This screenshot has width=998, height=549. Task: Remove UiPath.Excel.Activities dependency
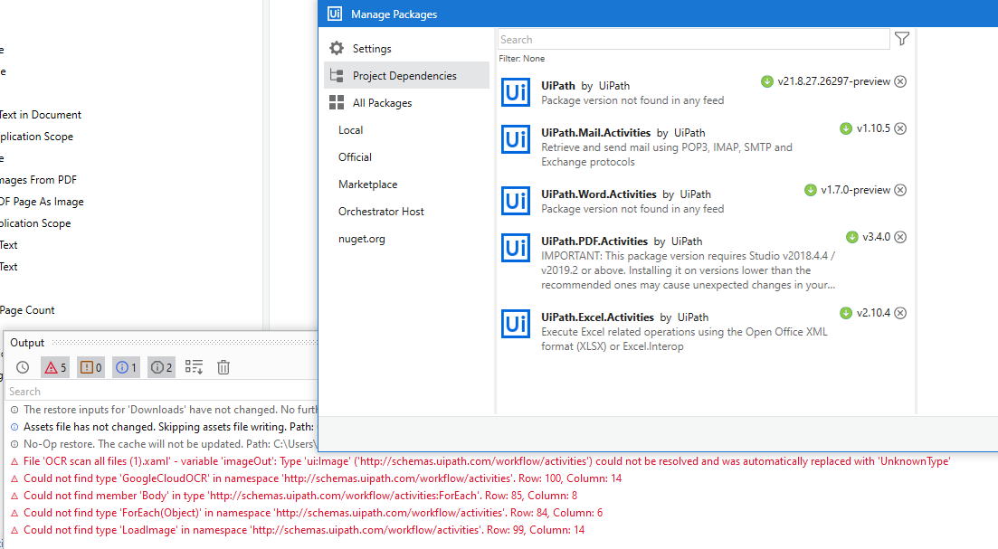(900, 313)
